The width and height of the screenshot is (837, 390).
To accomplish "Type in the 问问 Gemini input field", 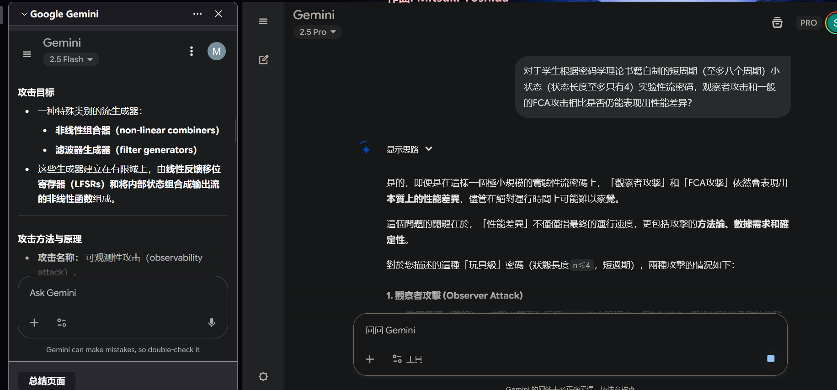I will (x=549, y=330).
